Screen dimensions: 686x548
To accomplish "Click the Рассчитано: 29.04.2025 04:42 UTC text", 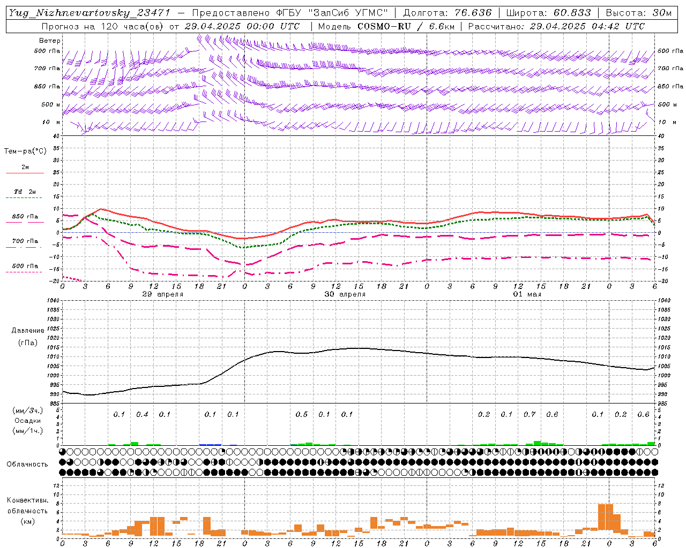I will [x=556, y=26].
